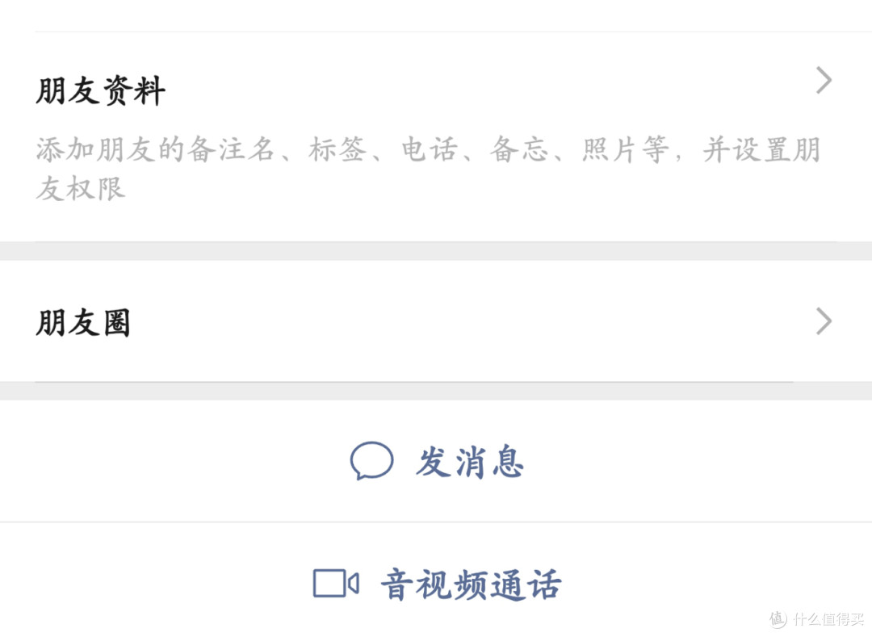Viewport: 872px width, 637px height.
Task: Click the speech bubble icon beside 发消息
Action: tap(371, 462)
